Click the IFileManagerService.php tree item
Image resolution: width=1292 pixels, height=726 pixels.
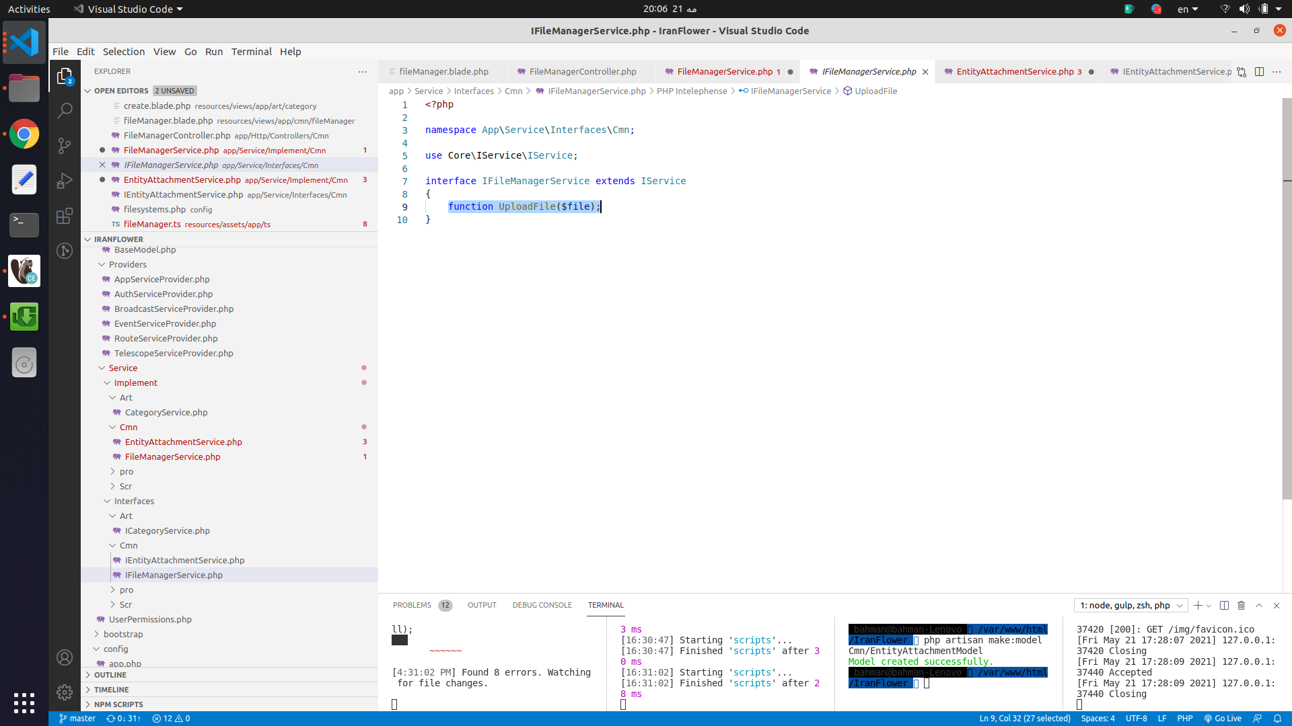point(174,575)
